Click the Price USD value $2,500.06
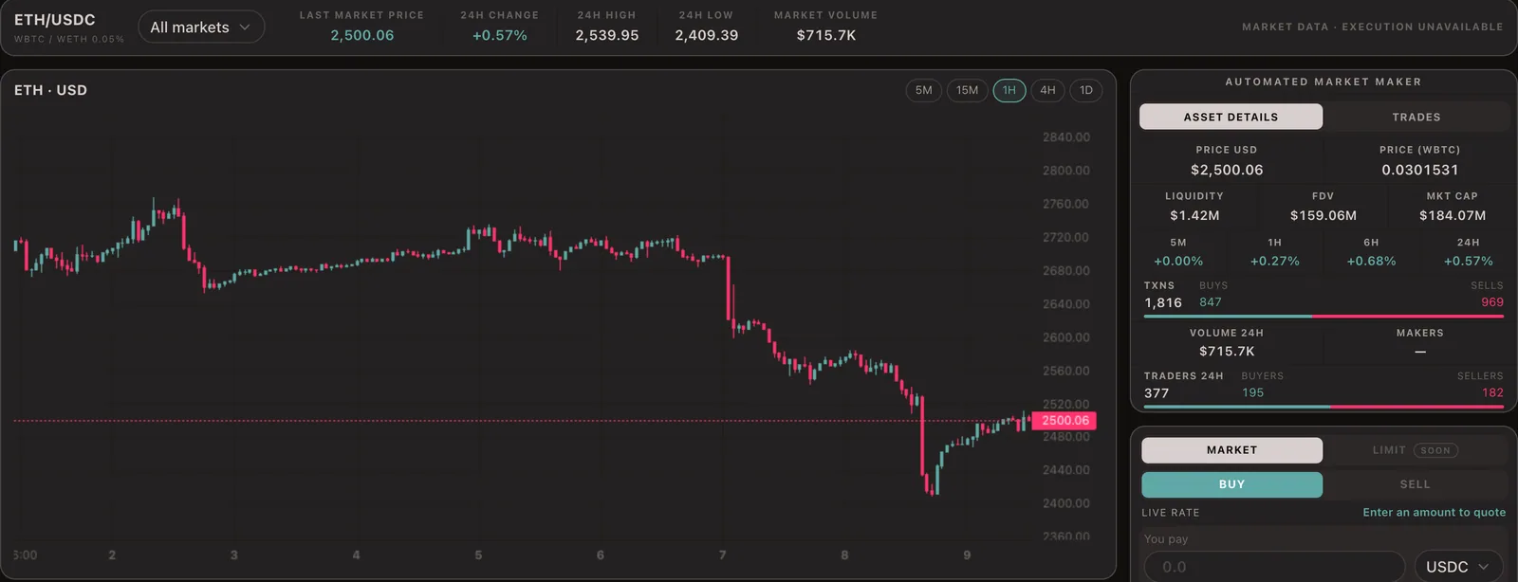 (x=1227, y=170)
